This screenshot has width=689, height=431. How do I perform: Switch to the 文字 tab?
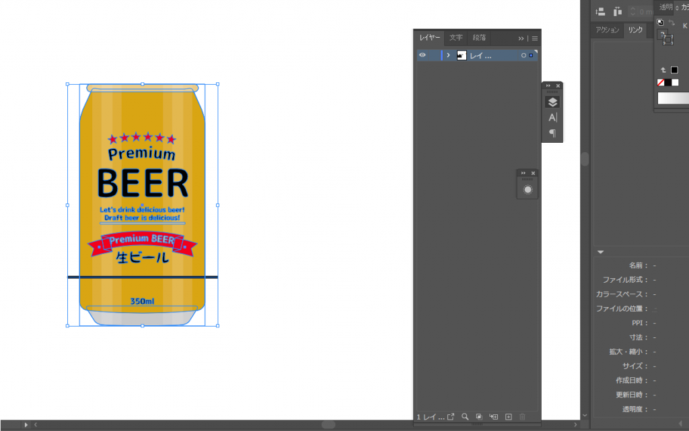456,38
